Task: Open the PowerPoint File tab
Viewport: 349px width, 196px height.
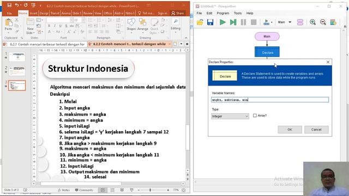Action: point(9,13)
